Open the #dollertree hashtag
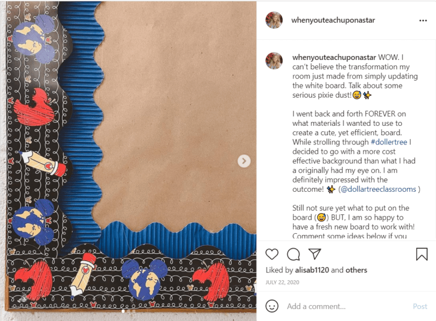This screenshot has height=321, width=436. point(389,142)
